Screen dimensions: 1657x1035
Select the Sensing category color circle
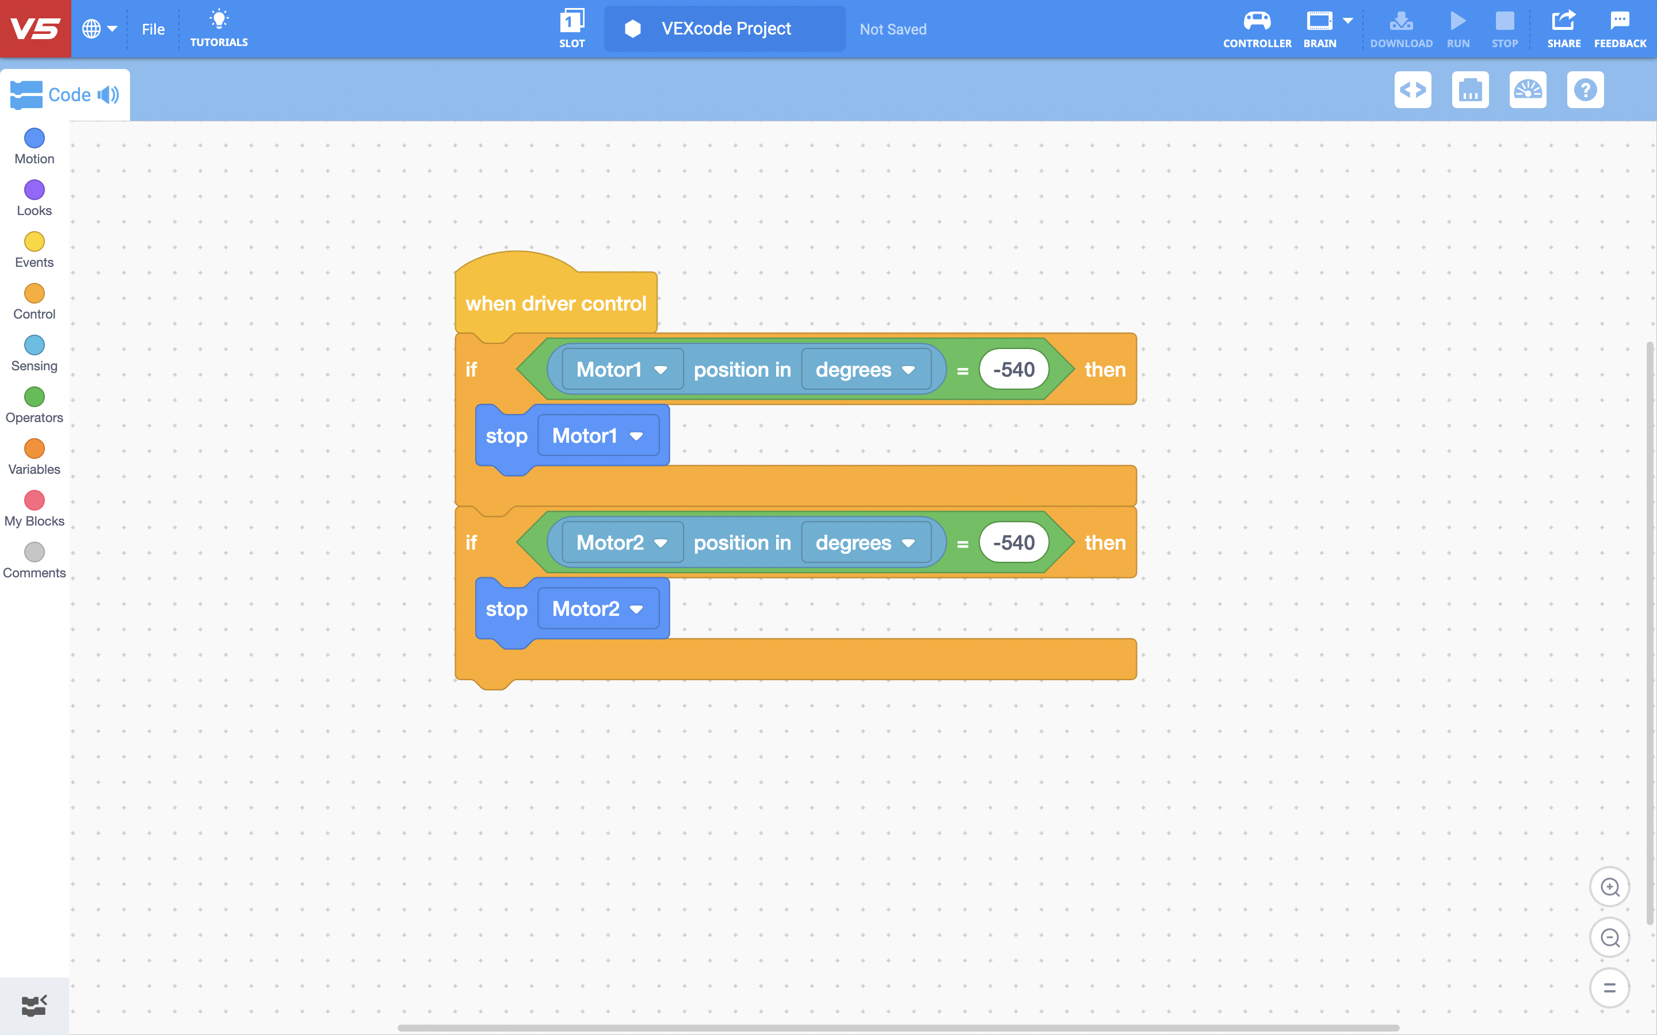coord(35,345)
